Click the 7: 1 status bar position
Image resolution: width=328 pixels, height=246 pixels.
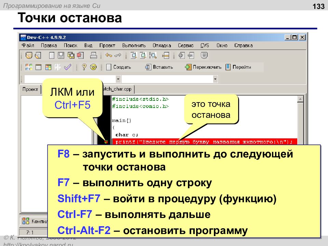(30, 232)
